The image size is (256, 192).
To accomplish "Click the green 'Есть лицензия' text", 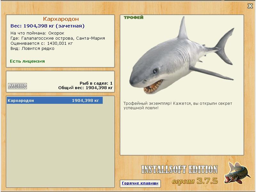I will 27,61.
